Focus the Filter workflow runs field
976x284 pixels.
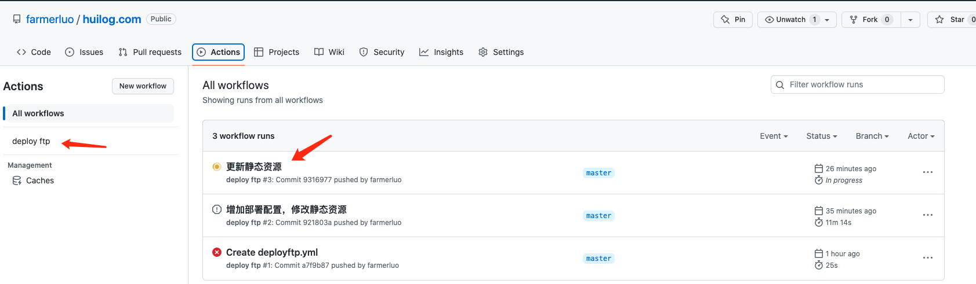[858, 84]
